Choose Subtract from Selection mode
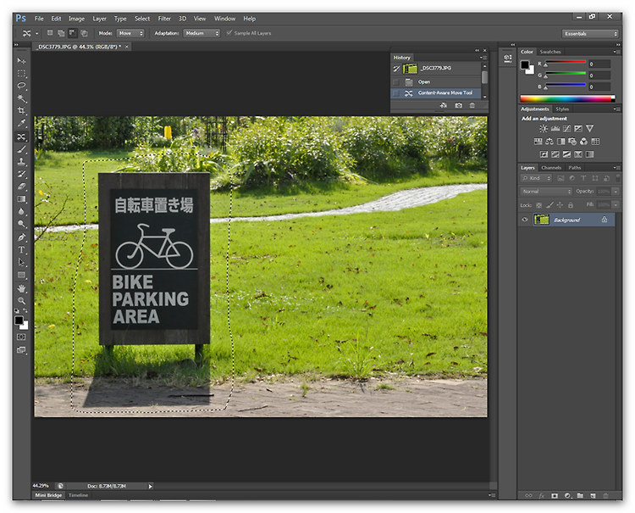635x513 pixels. (73, 33)
